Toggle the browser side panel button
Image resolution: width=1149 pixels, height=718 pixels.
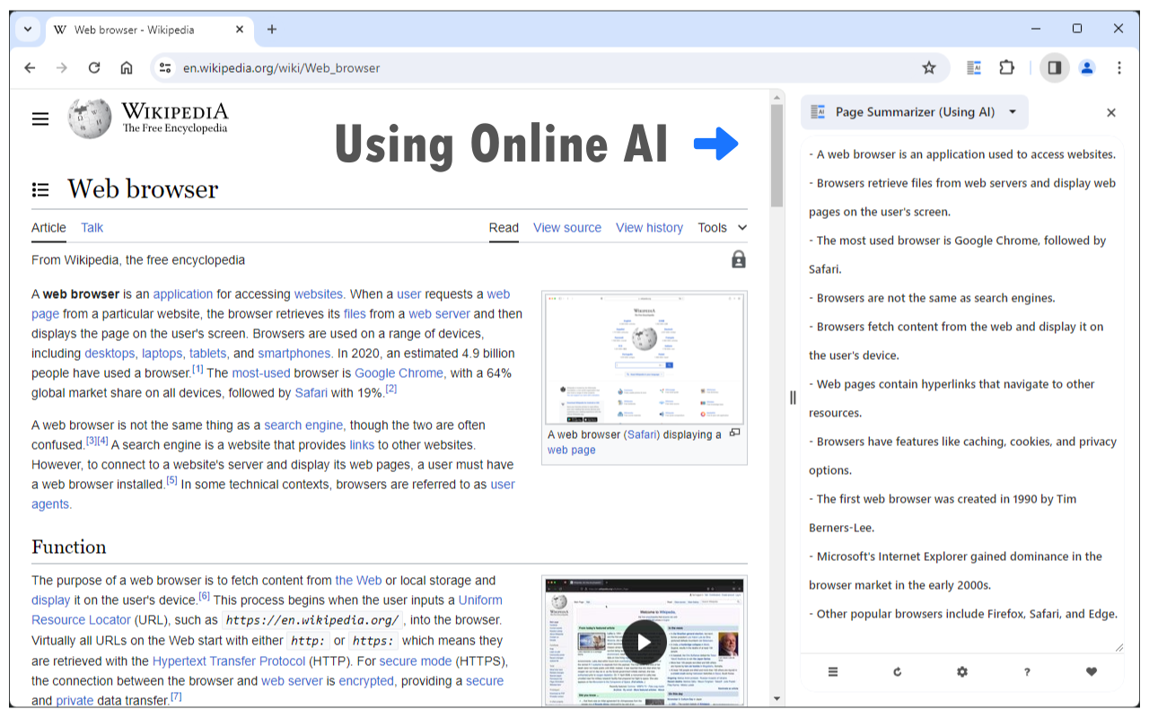[x=1055, y=67]
